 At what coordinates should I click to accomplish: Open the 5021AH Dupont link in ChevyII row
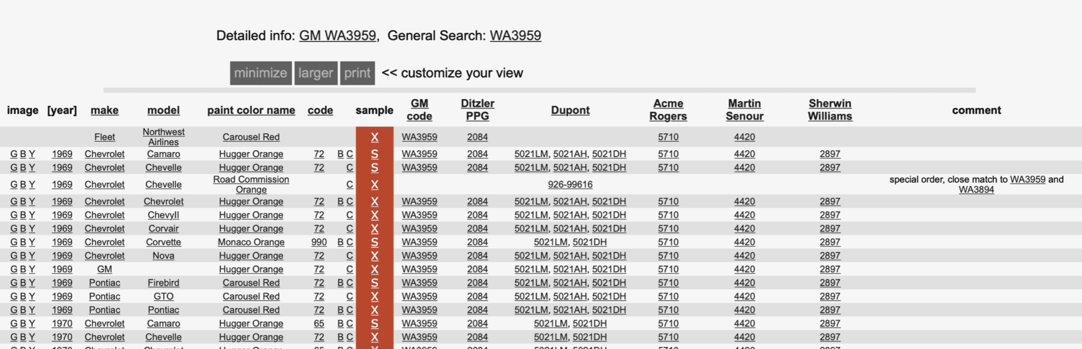click(570, 215)
